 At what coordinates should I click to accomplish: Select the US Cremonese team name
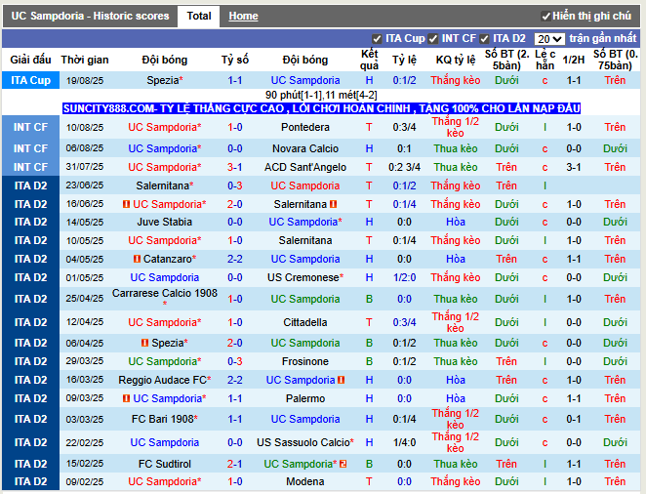303,277
